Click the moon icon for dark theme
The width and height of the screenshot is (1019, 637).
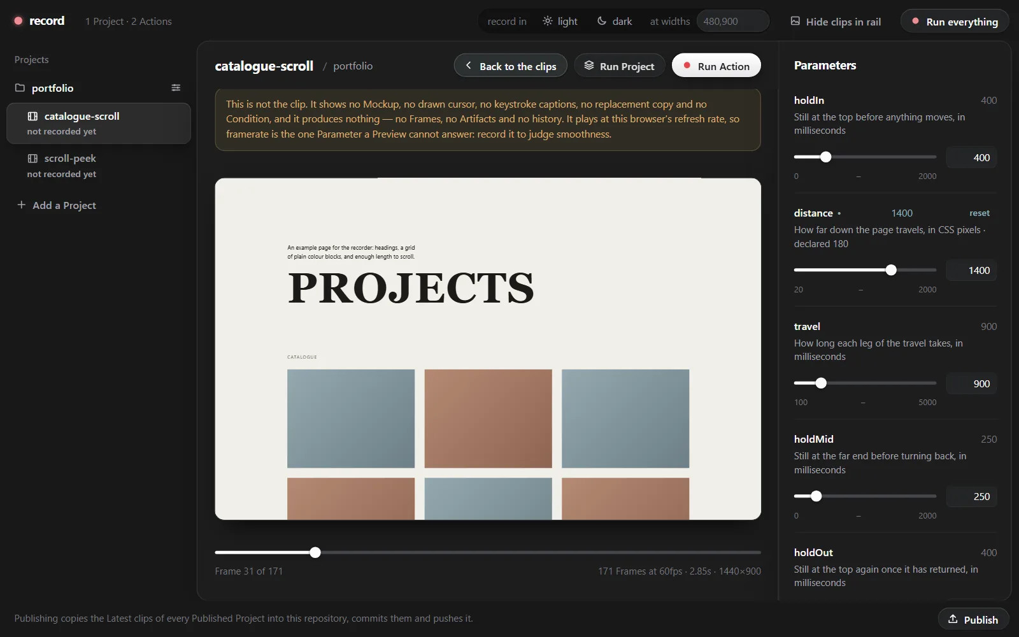[602, 21]
